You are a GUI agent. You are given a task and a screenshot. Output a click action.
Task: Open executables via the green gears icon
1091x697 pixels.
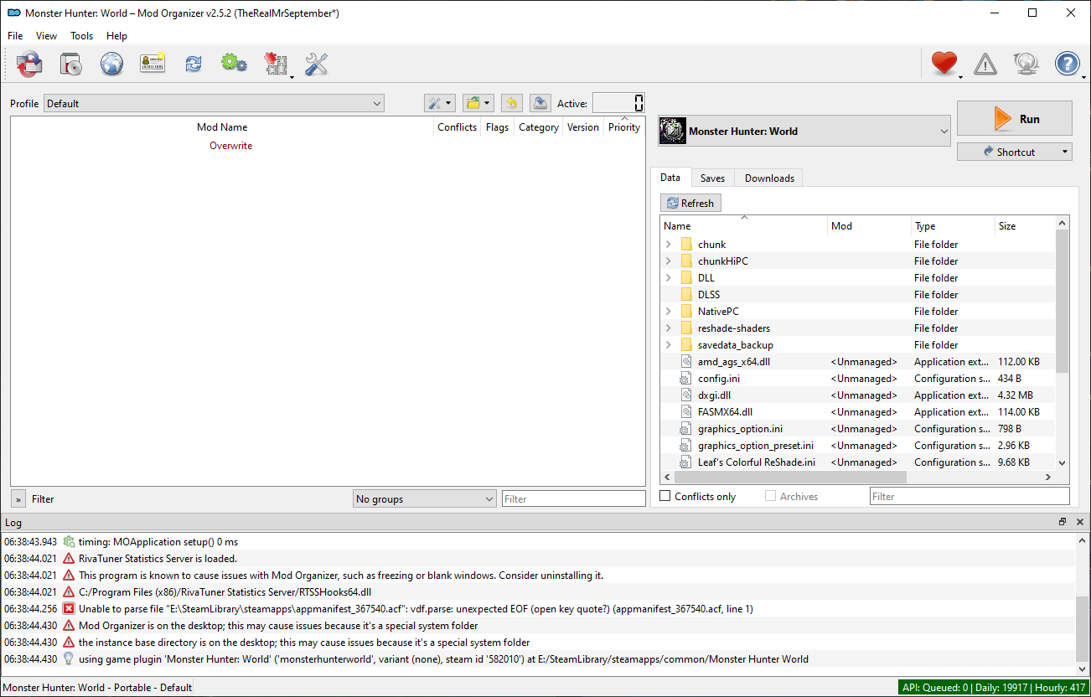tap(234, 64)
